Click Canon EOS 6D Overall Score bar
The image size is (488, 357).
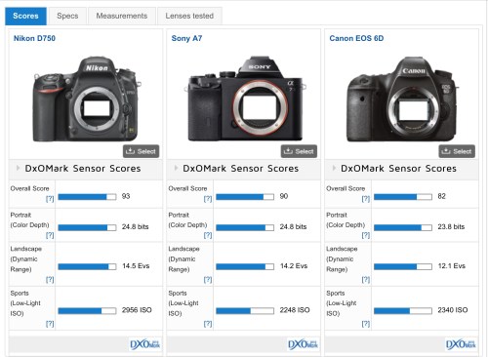point(403,197)
